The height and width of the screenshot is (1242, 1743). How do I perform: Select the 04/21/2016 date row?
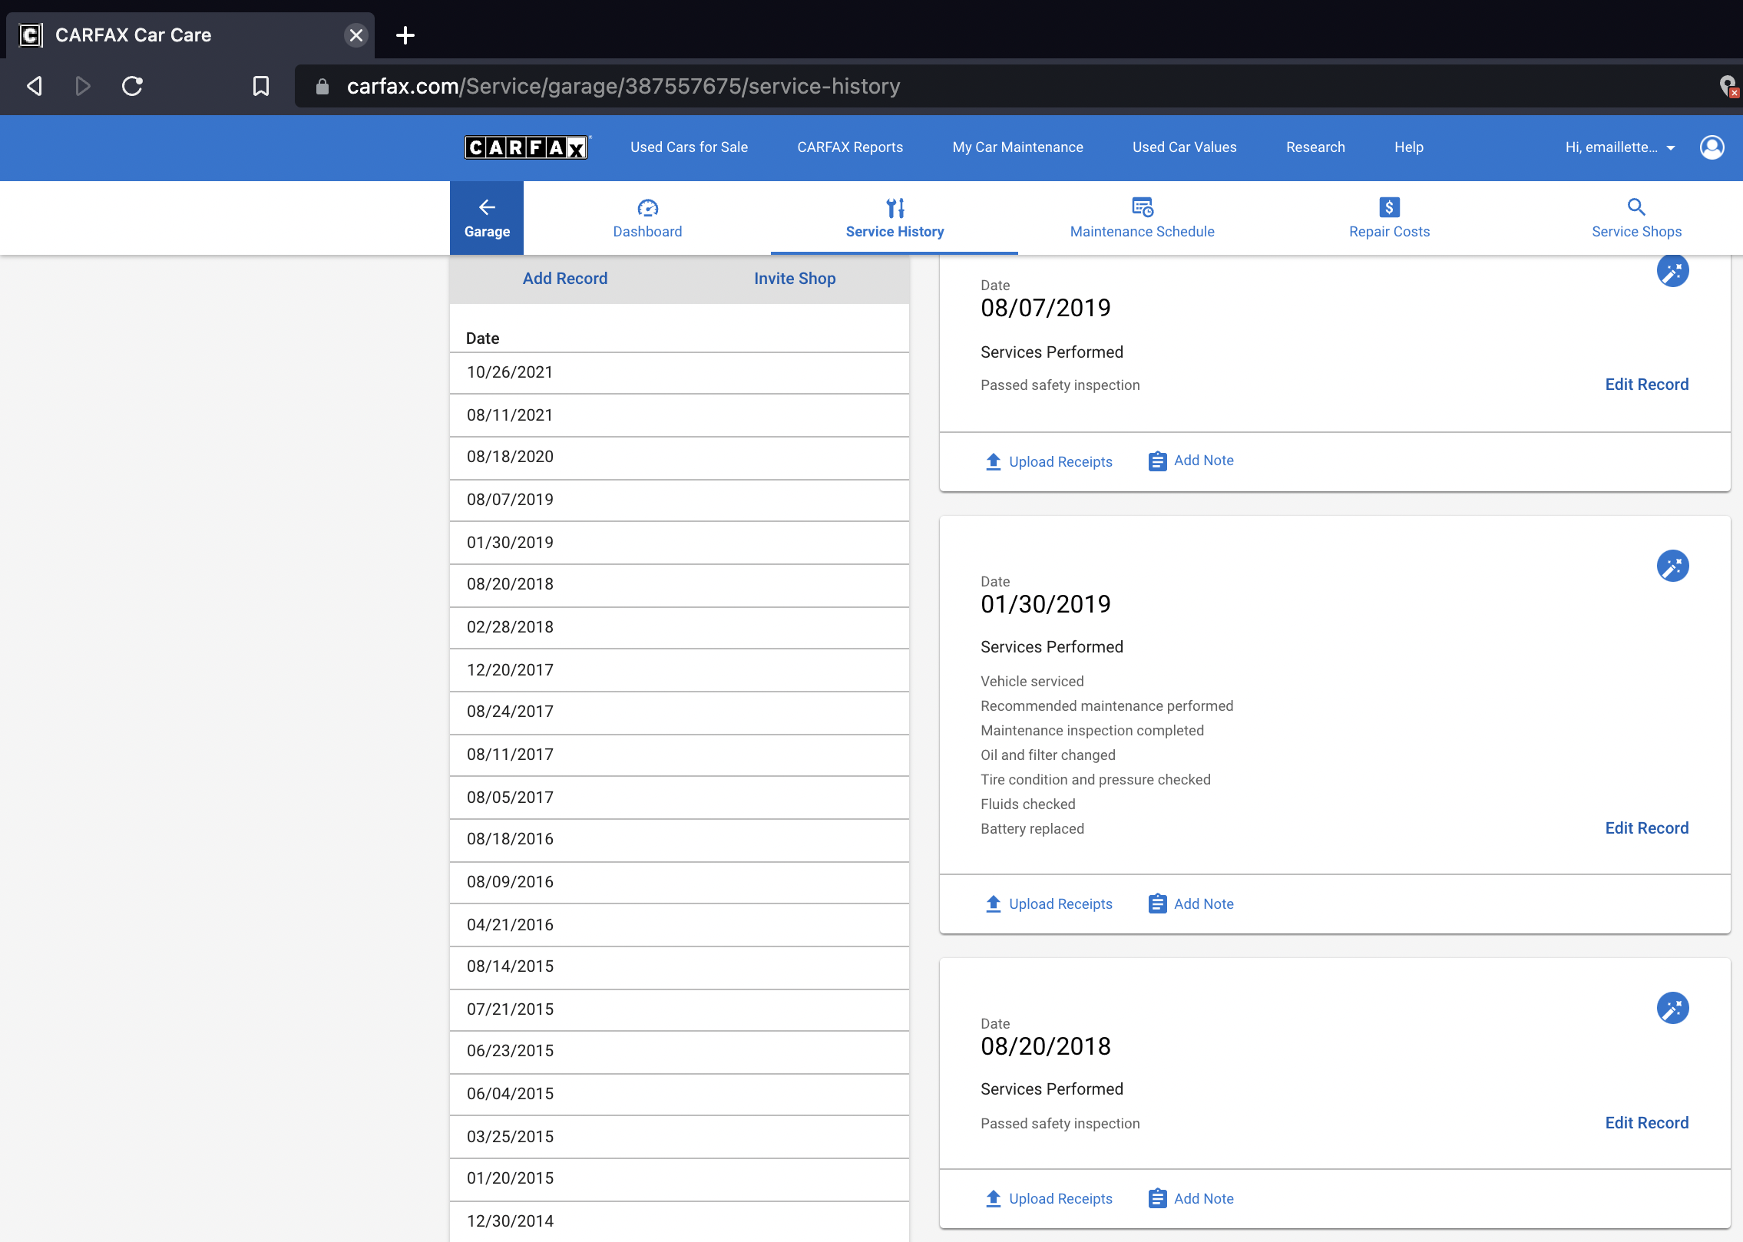coord(680,925)
